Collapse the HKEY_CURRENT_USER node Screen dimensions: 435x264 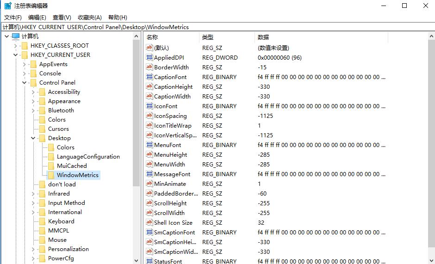[x=16, y=55]
